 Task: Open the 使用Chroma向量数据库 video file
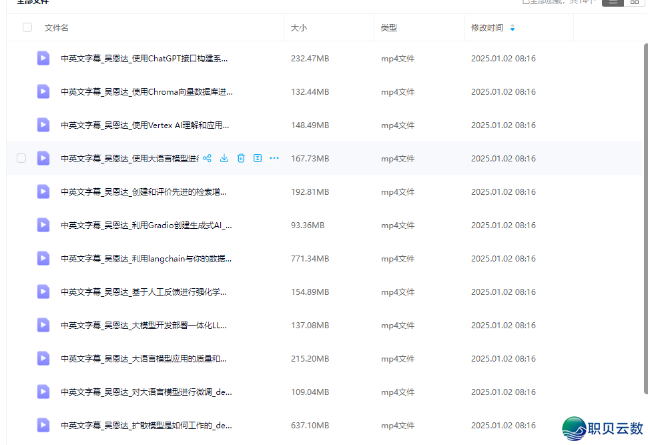coord(133,91)
